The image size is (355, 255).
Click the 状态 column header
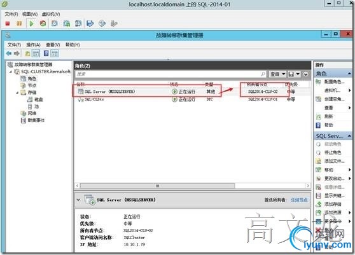coord(174,84)
